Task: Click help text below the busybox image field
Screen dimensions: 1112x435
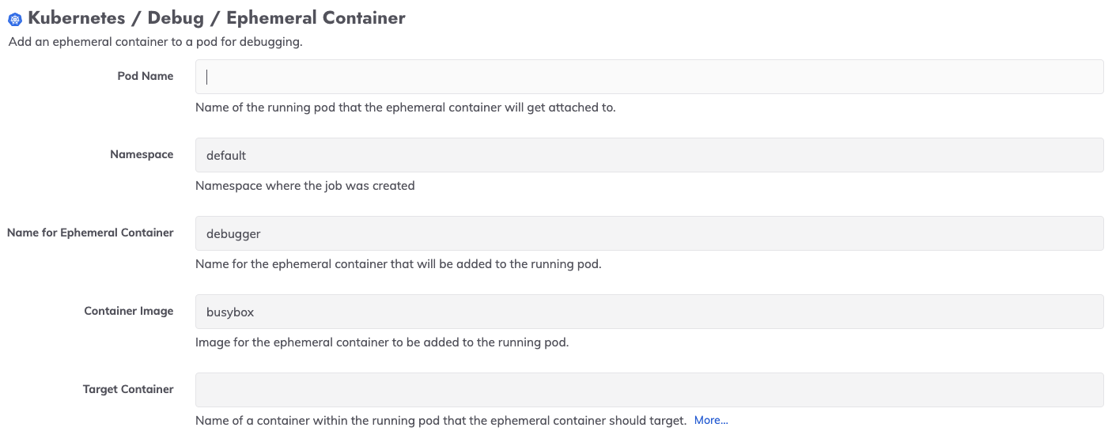Action: (382, 342)
